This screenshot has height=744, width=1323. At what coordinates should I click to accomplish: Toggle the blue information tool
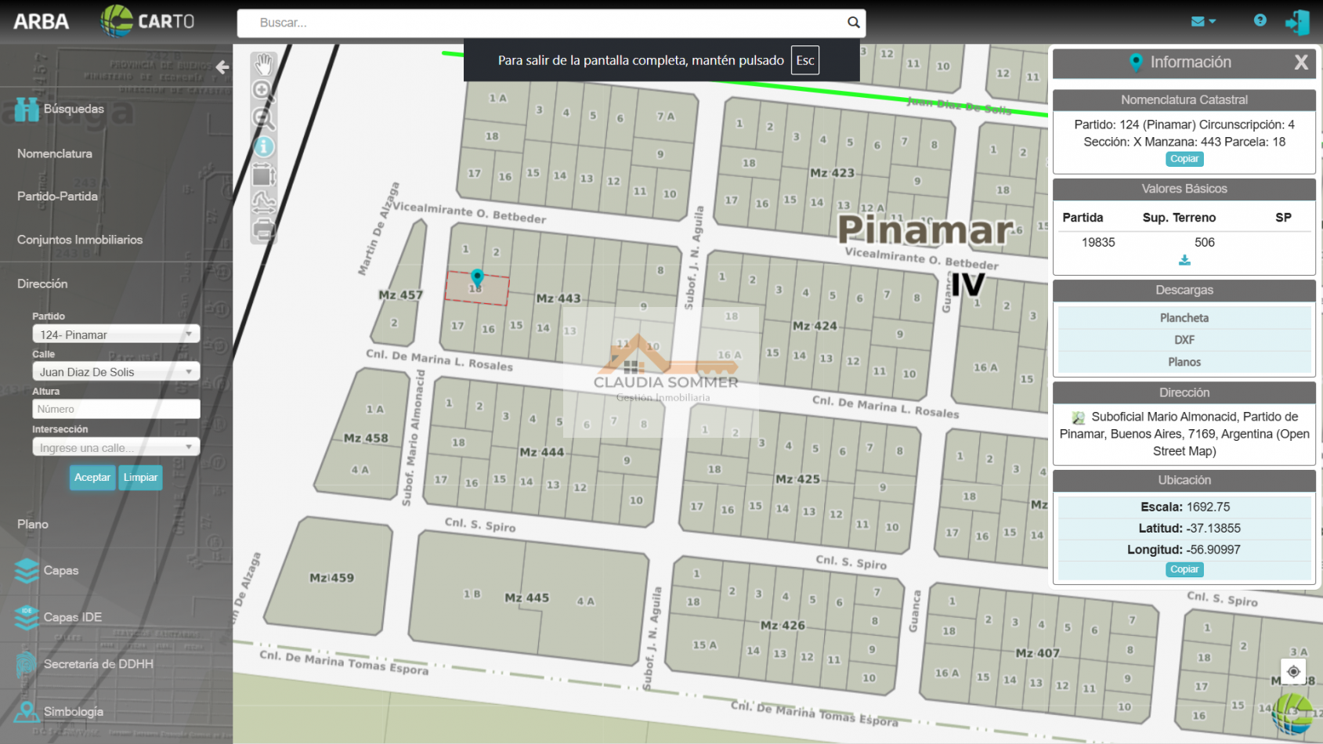click(x=264, y=146)
